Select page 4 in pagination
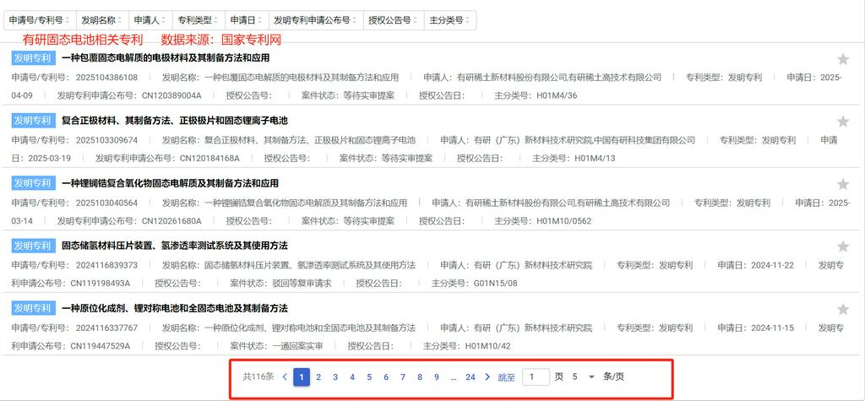The width and height of the screenshot is (865, 401). tap(352, 377)
